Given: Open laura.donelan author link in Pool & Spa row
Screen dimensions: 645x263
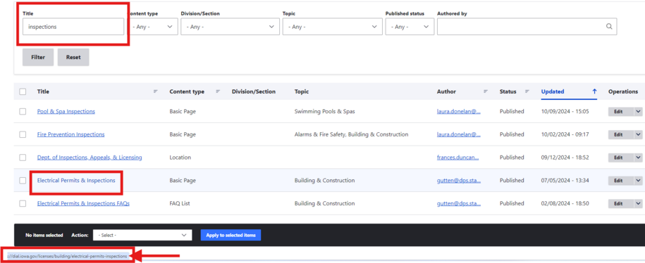Looking at the screenshot, I should click(459, 112).
